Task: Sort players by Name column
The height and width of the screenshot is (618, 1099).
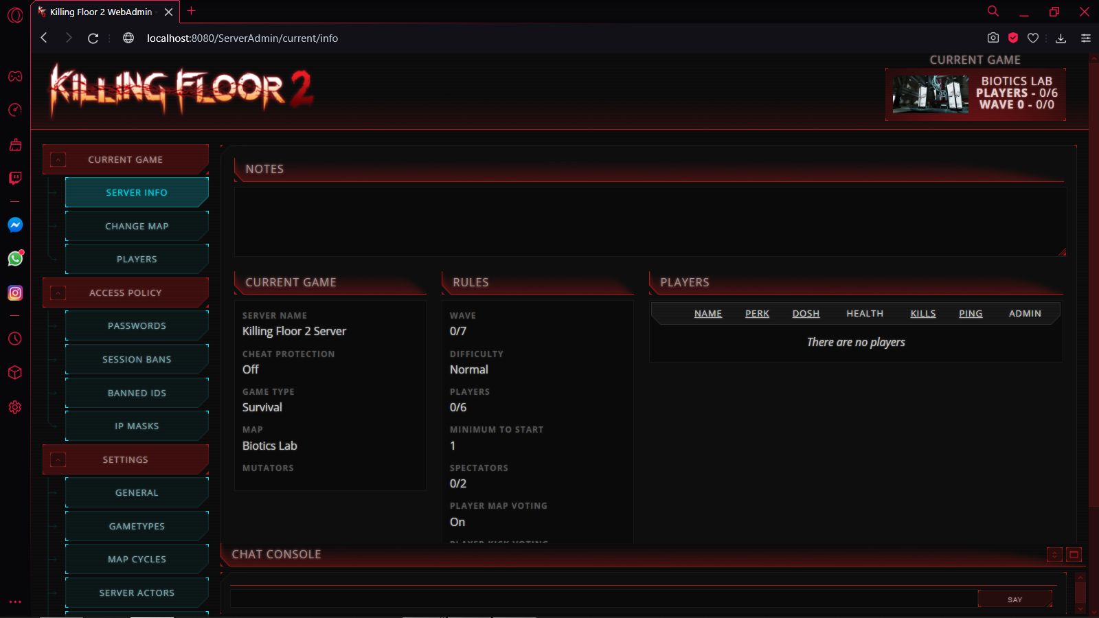Action: 708,314
